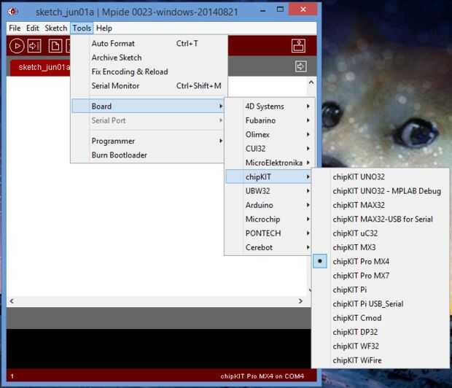Expand the UBW32 board group
The width and height of the screenshot is (452, 388).
(269, 191)
